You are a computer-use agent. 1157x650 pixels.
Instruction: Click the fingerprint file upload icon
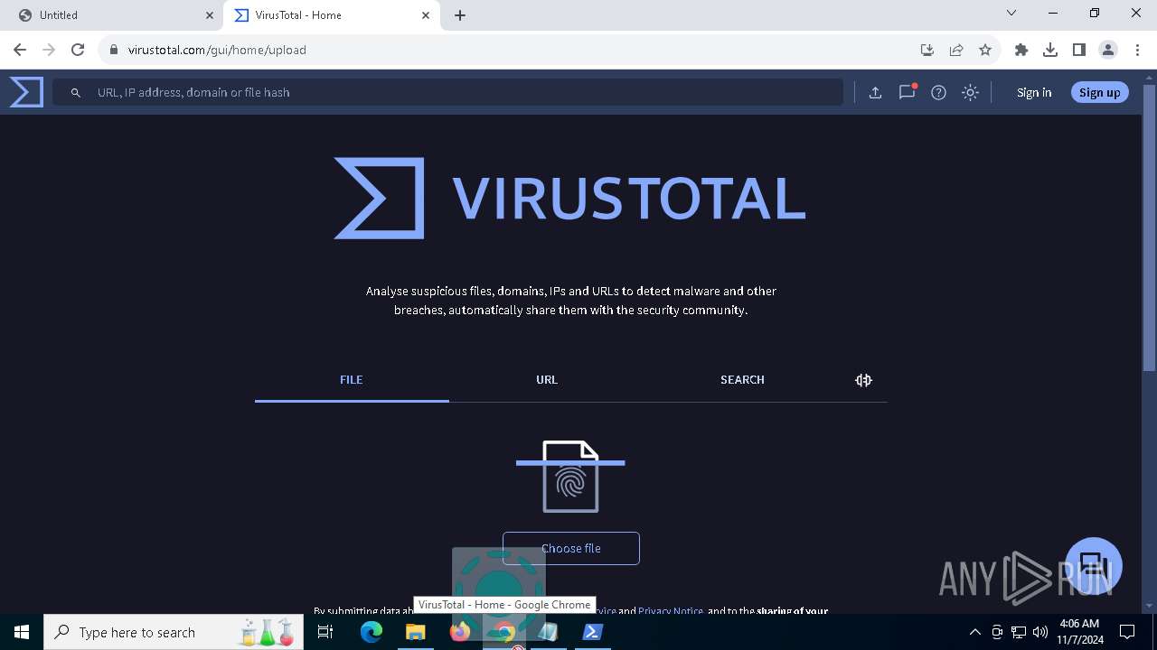[x=570, y=477]
